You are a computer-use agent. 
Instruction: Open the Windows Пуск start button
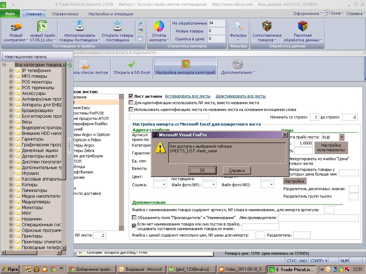(x=10, y=269)
